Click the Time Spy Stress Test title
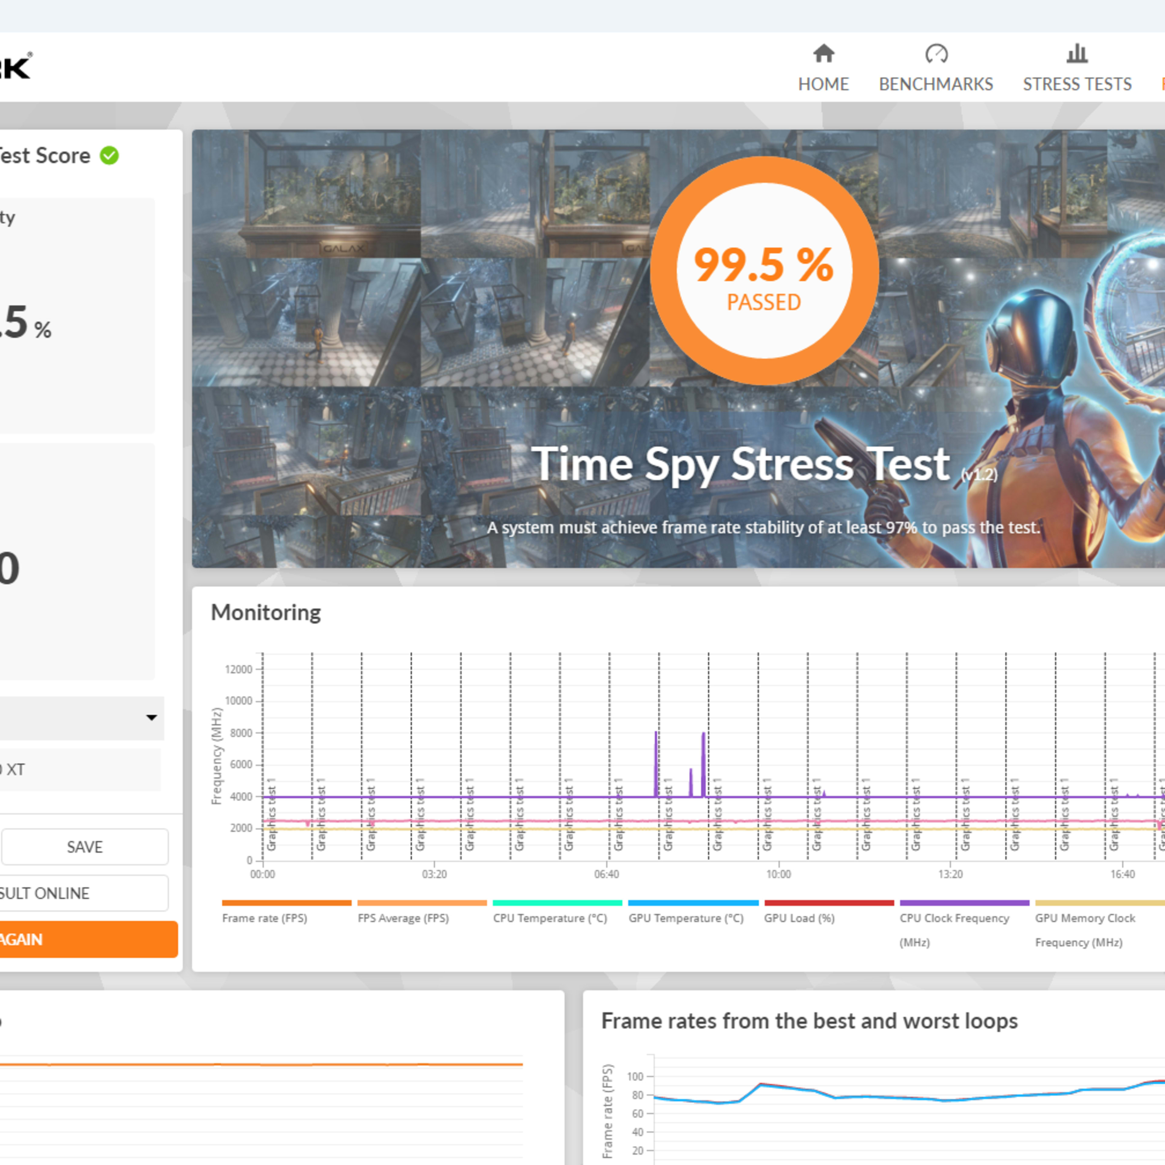This screenshot has height=1165, width=1165. [x=741, y=464]
